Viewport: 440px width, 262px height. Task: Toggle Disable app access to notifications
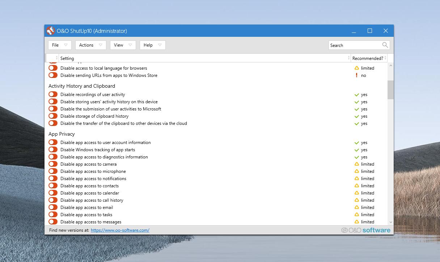53,178
